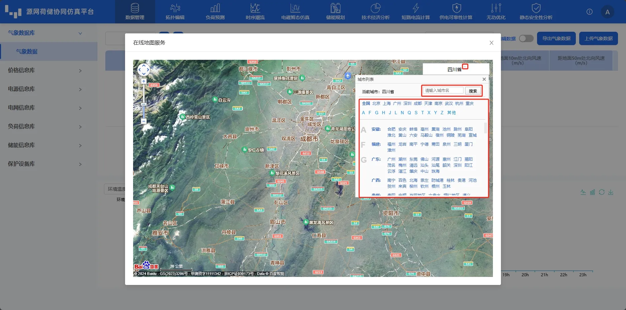
Task: Select 气象数据 in the sidebar
Action: point(48,51)
